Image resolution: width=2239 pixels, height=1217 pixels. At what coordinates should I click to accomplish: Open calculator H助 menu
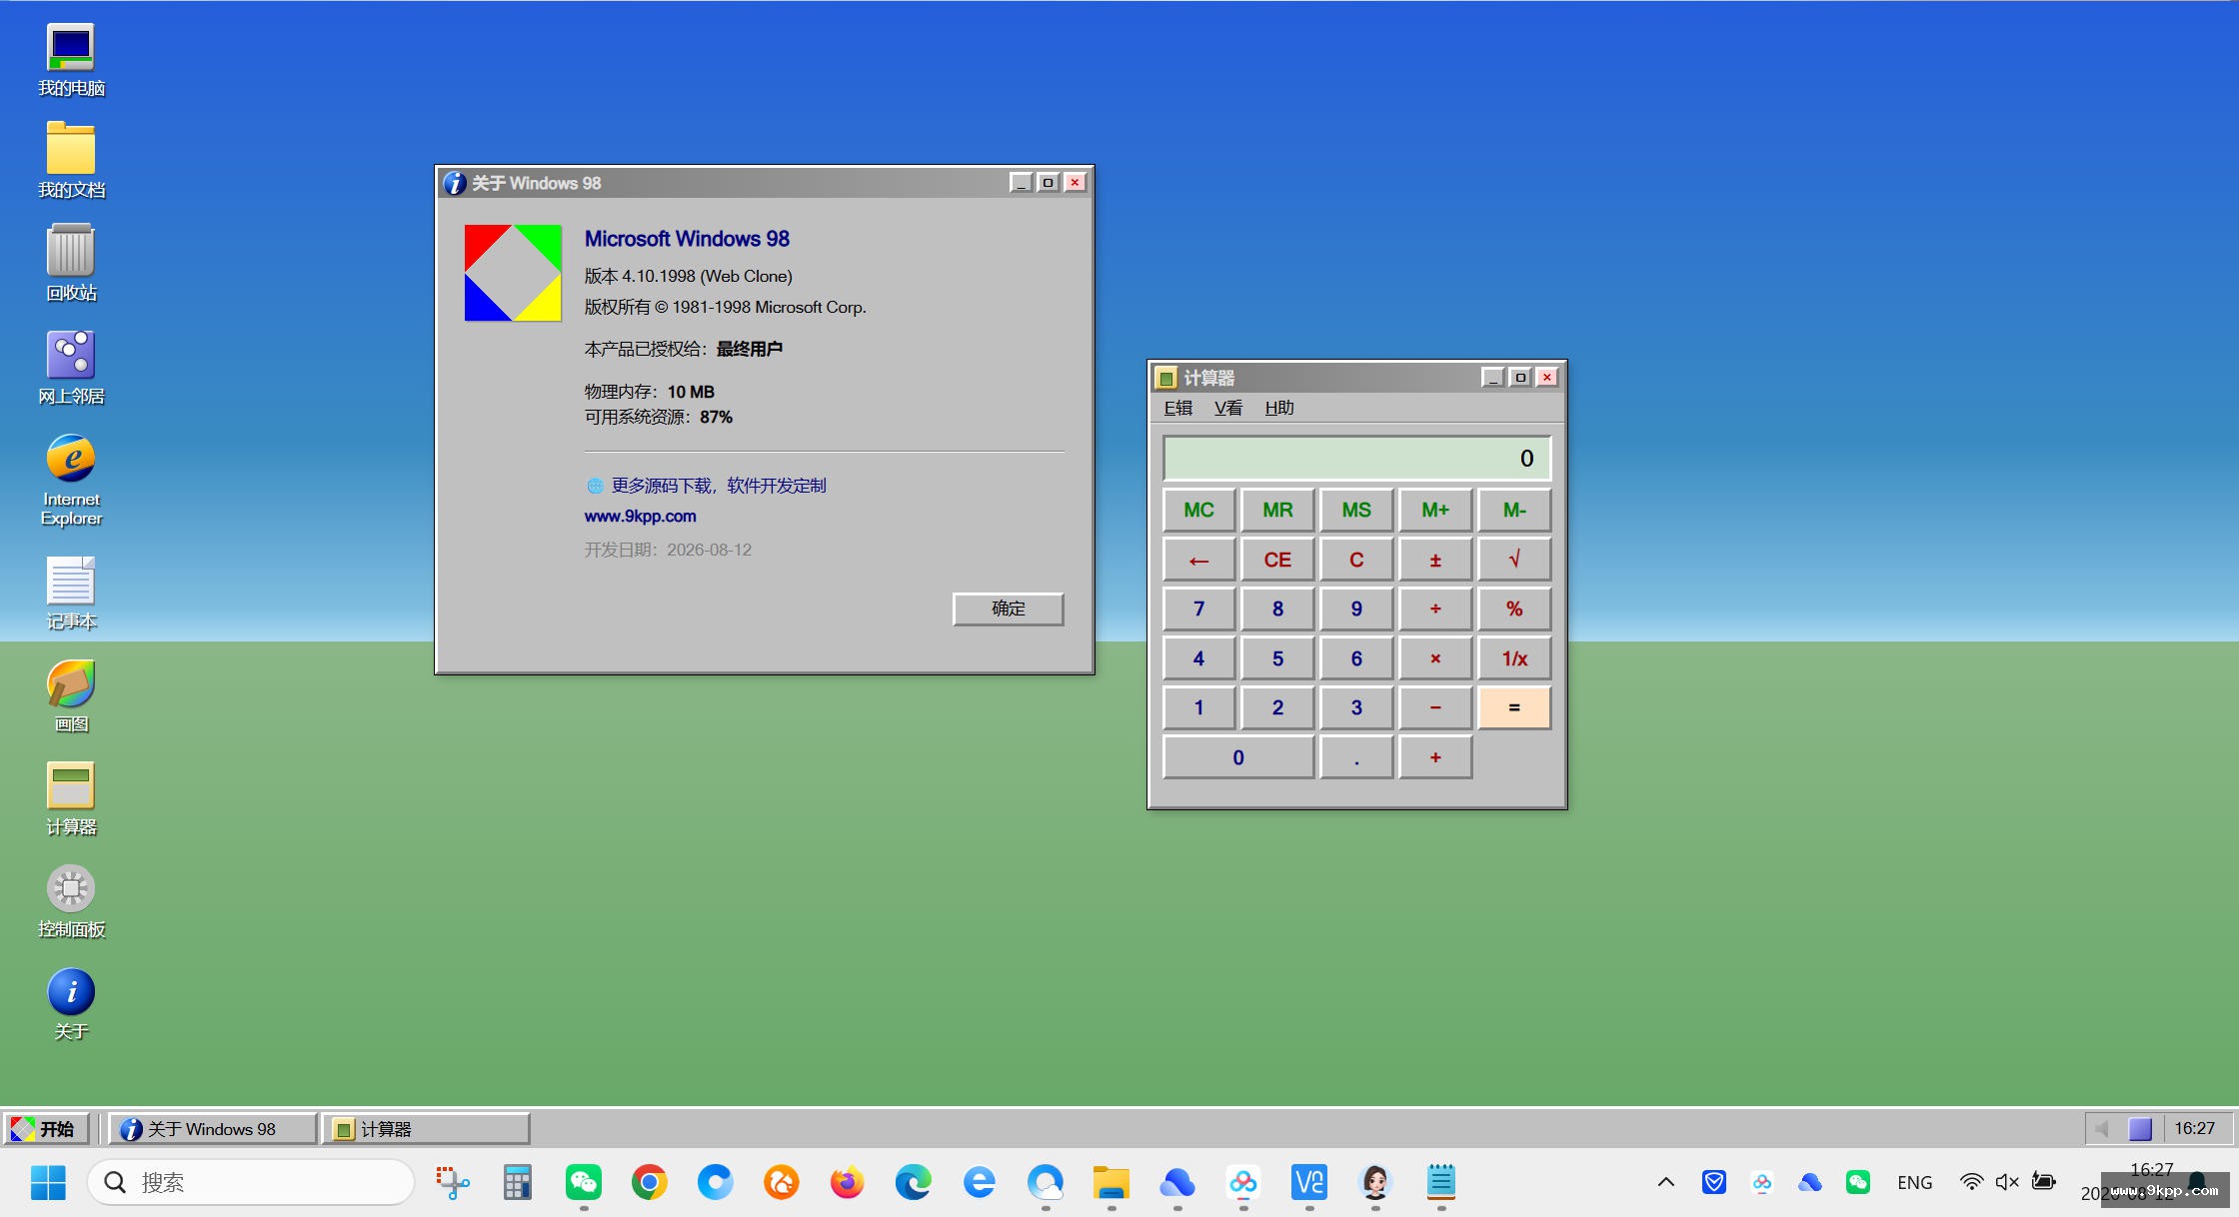pyautogui.click(x=1279, y=408)
